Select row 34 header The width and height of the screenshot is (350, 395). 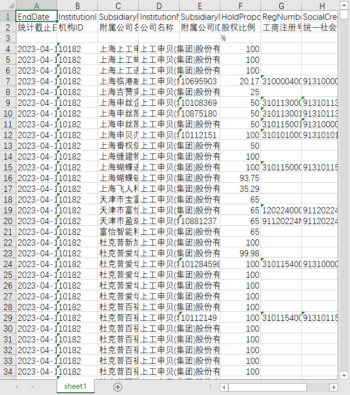(8, 371)
